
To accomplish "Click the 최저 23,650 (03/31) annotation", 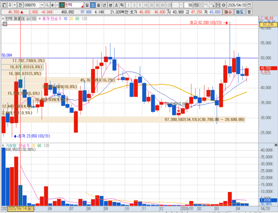I will tap(34, 136).
